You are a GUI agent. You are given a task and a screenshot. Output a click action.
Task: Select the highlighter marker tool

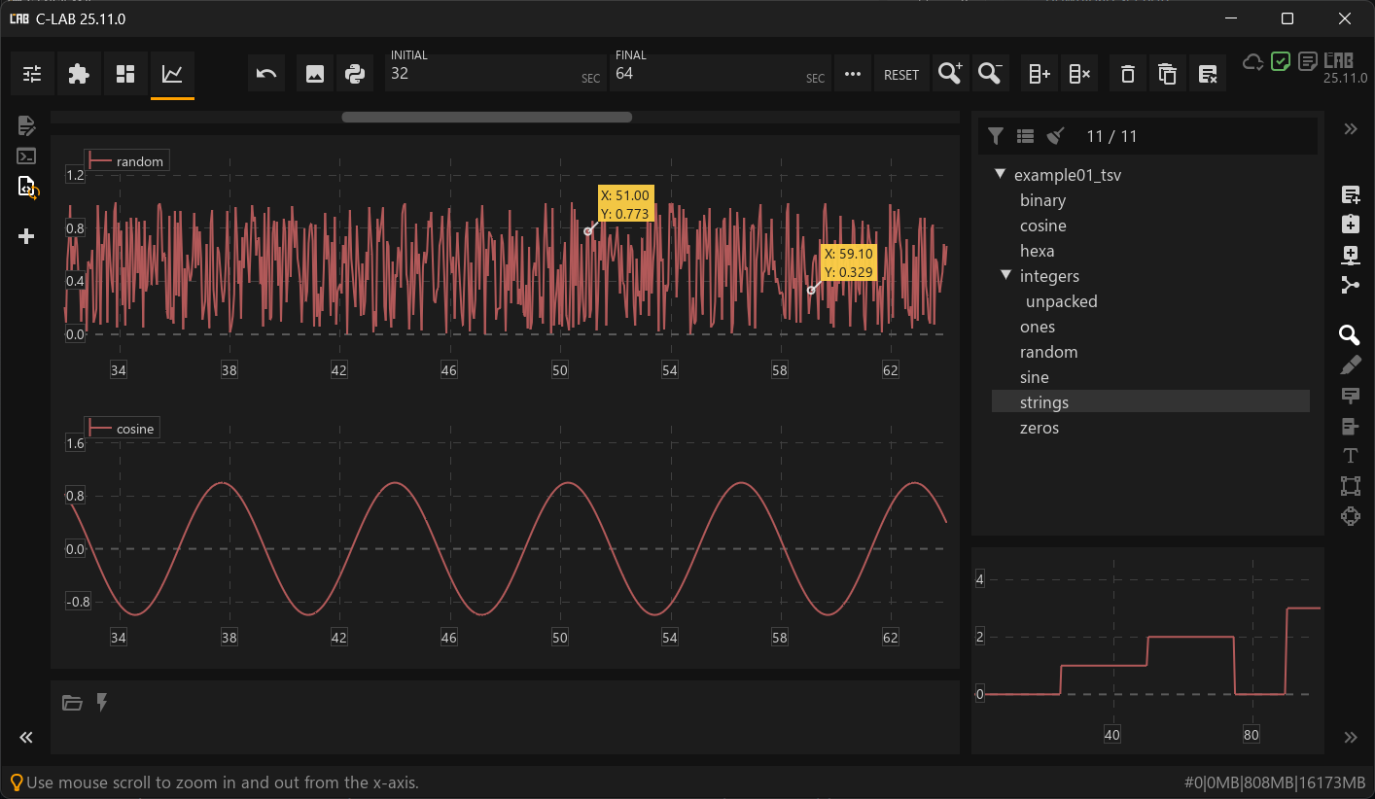1351,365
